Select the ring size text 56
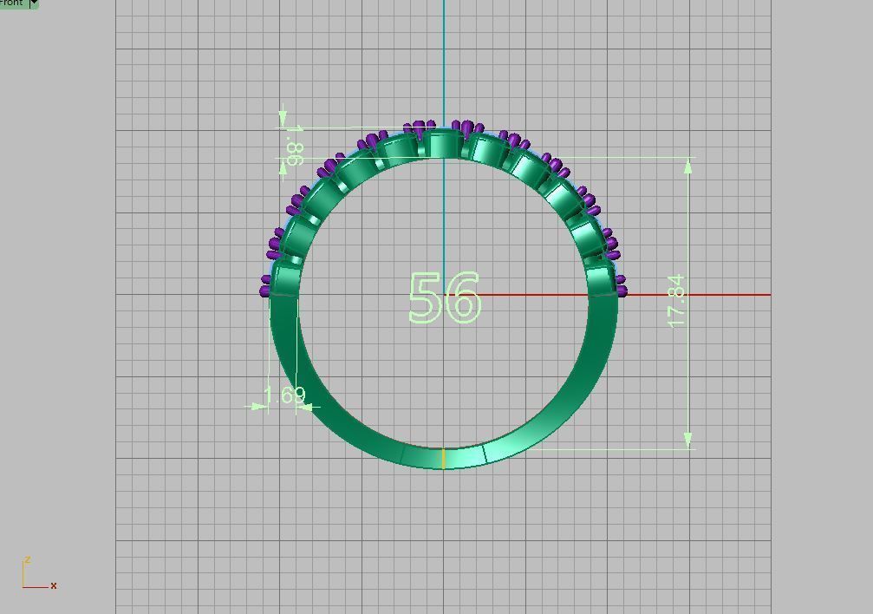873x614 pixels. 444,297
